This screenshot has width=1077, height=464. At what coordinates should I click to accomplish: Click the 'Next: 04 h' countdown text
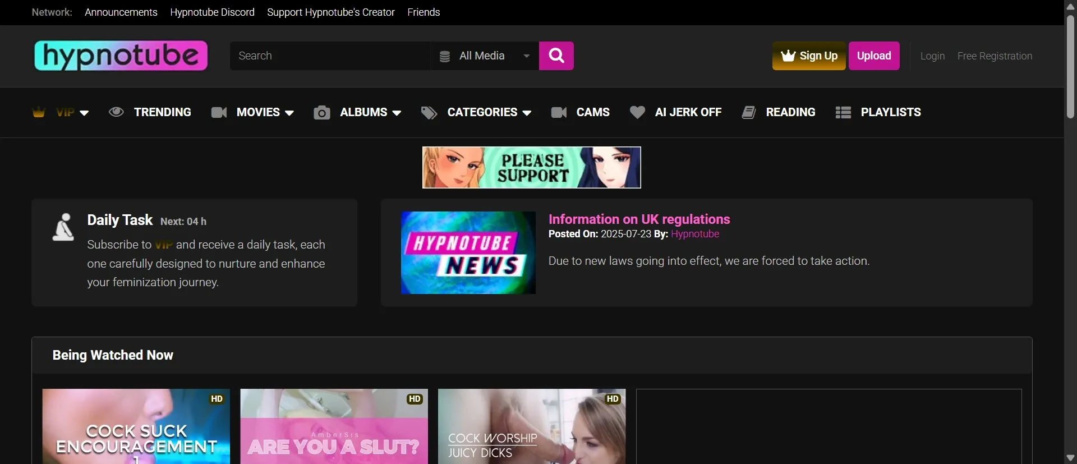(x=183, y=222)
